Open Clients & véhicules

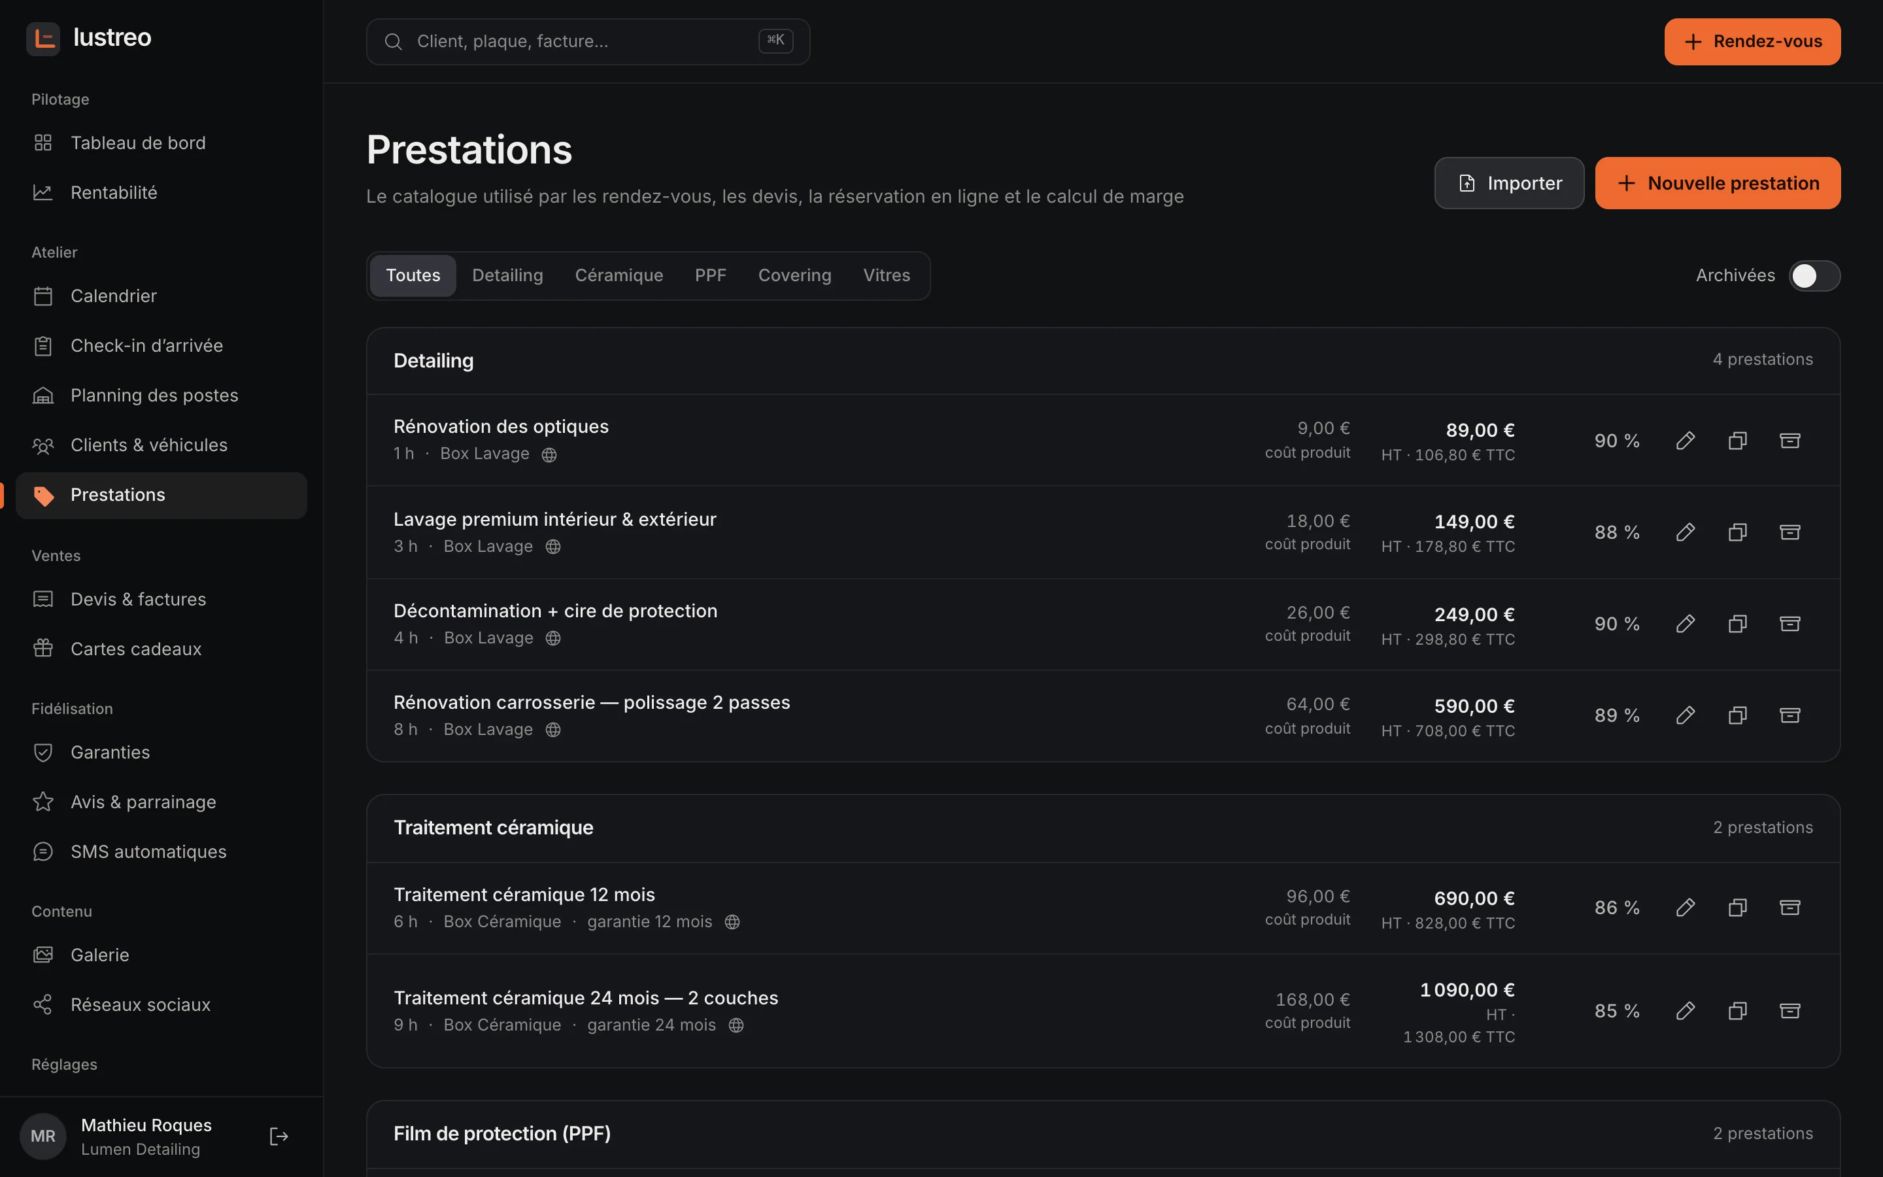pyautogui.click(x=161, y=445)
